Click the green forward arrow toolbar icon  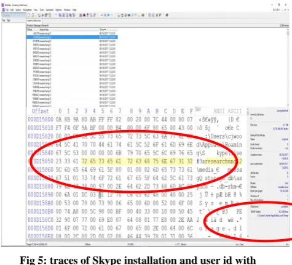click(109, 15)
